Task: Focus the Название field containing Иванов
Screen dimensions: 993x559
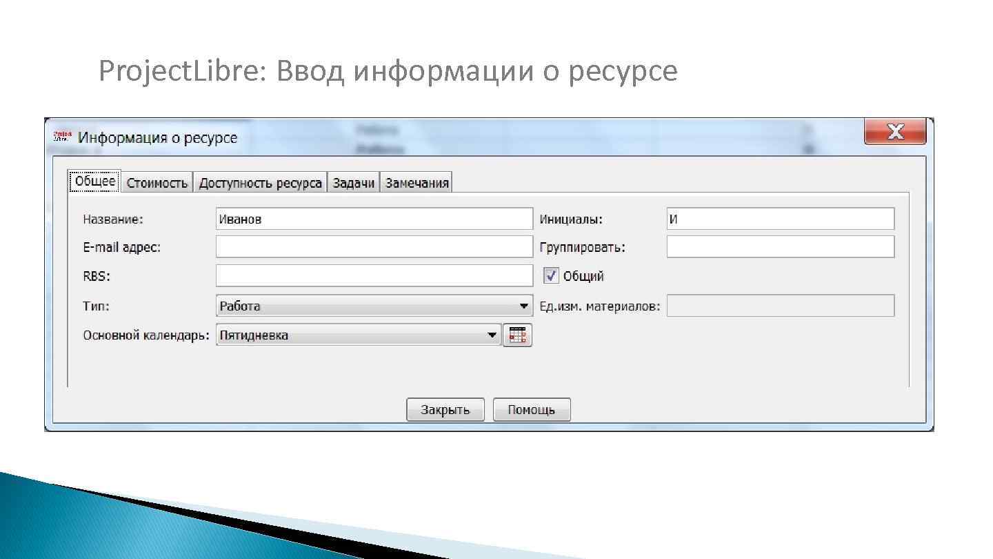Action: click(x=374, y=219)
